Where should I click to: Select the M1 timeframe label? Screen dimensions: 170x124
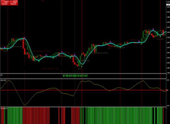click(64, 76)
